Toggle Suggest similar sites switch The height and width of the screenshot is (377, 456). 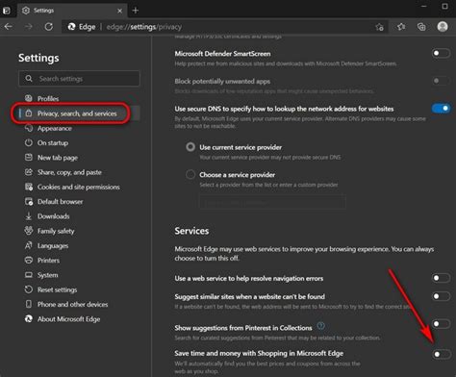441,296
